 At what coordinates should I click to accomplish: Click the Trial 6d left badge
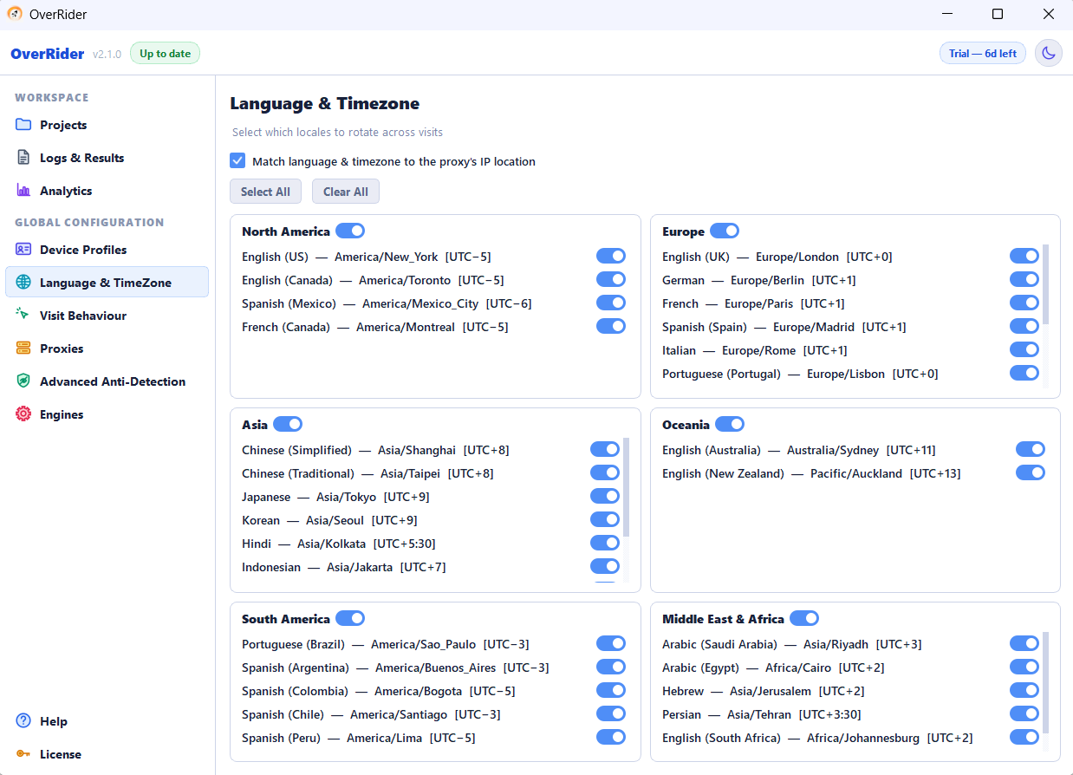(983, 54)
